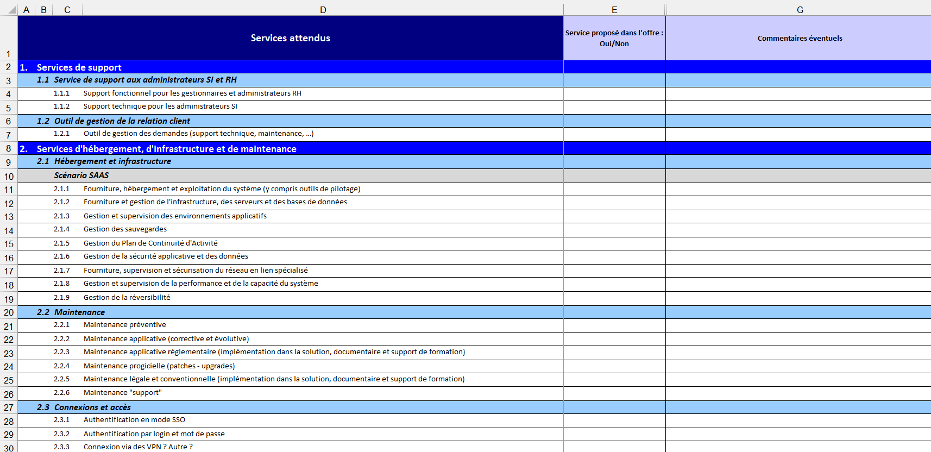
Task: Select column A header
Action: [26, 10]
